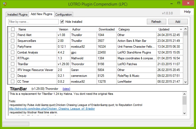The height and width of the screenshot is (129, 196).
Task: Click the '16324' downloaded cell
Action: point(106,47)
